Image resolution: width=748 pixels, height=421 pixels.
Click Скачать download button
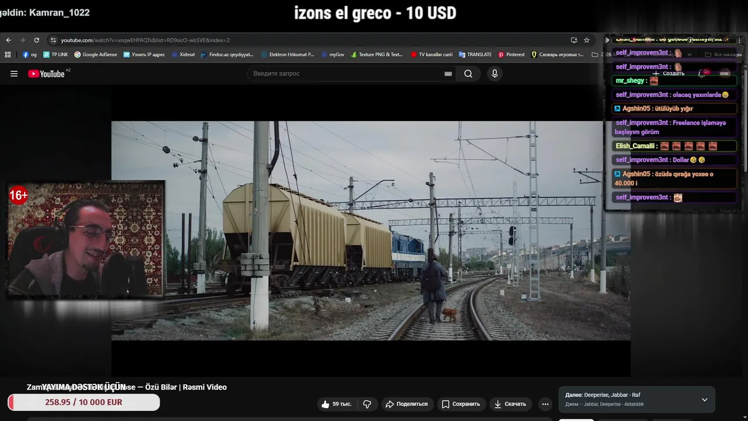tap(510, 404)
